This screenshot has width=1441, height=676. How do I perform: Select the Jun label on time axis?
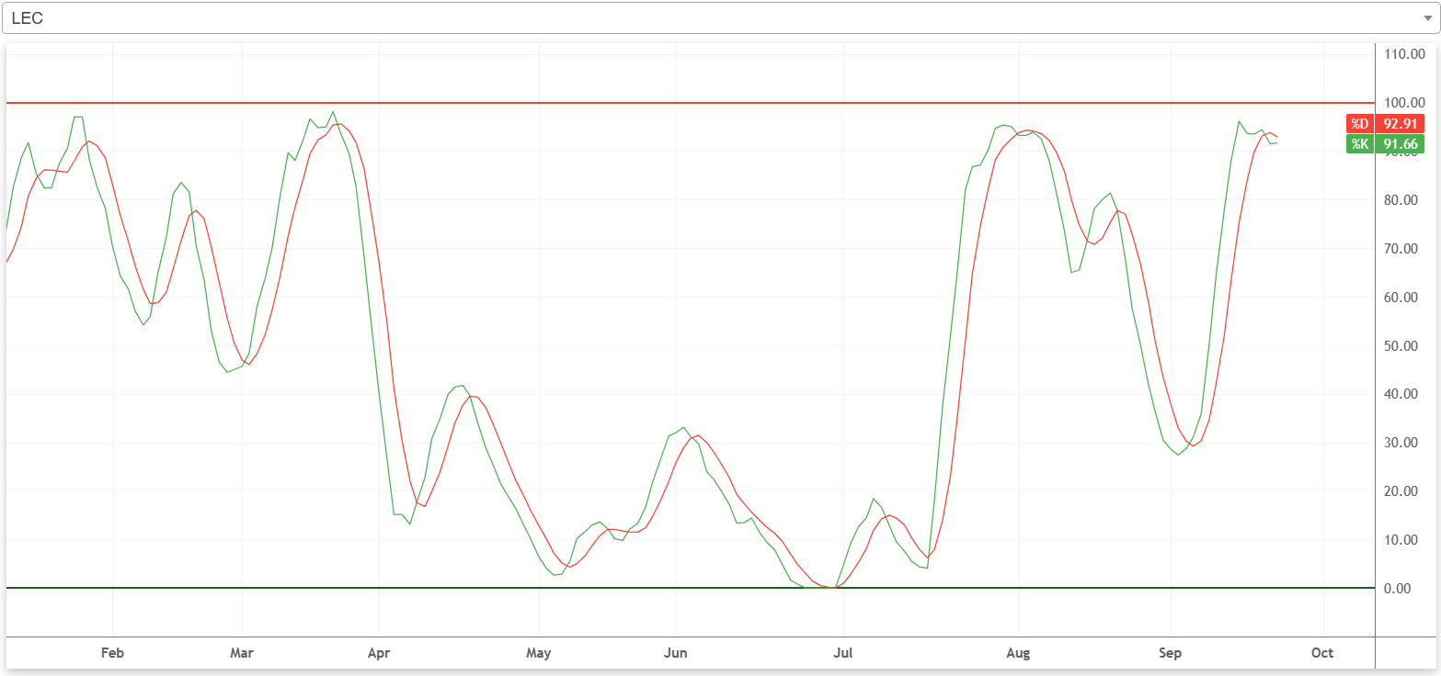click(676, 653)
